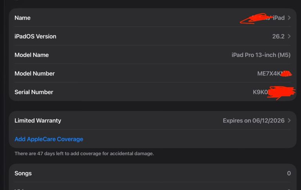The image size is (301, 190).
Task: Select iPad Pro 13-inch (M5) text
Action: [261, 55]
